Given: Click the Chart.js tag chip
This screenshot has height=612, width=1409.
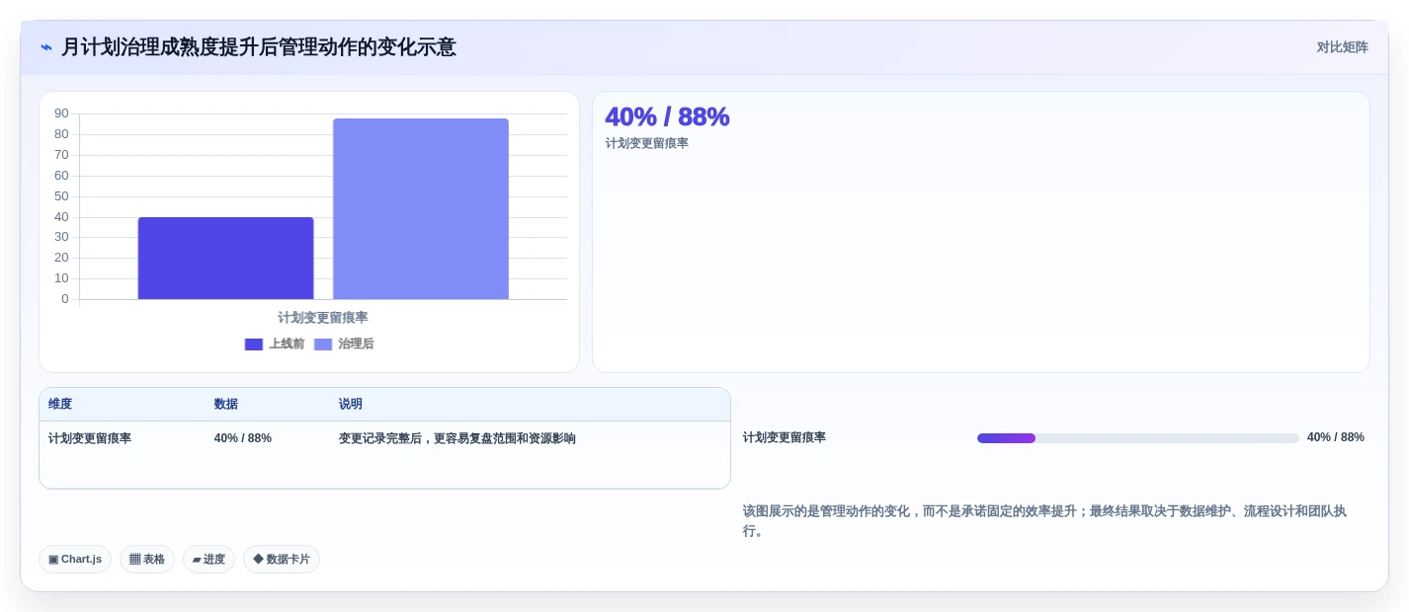Looking at the screenshot, I should coord(75,559).
